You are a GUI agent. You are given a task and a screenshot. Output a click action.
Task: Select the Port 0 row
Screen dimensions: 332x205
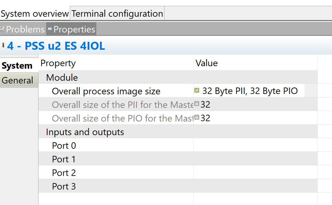click(178, 145)
